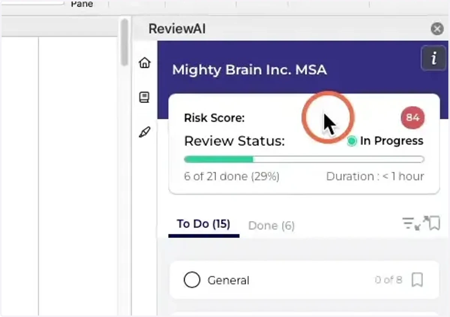The height and width of the screenshot is (317, 450).
Task: Close the ReviewAI pane
Action: [x=437, y=29]
